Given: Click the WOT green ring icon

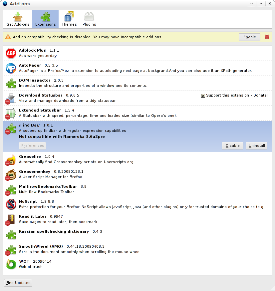Looking at the screenshot, I should coord(11,264).
